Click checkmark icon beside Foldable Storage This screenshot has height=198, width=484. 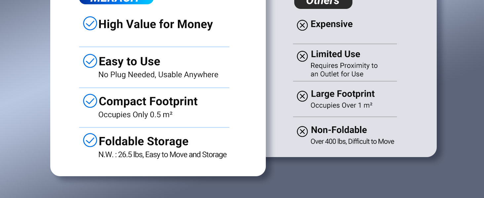tap(90, 140)
